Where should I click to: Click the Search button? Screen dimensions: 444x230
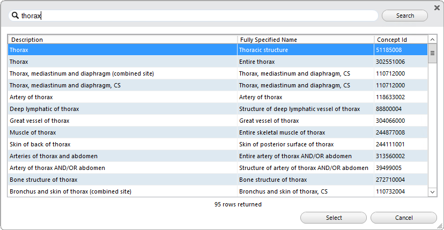point(405,16)
